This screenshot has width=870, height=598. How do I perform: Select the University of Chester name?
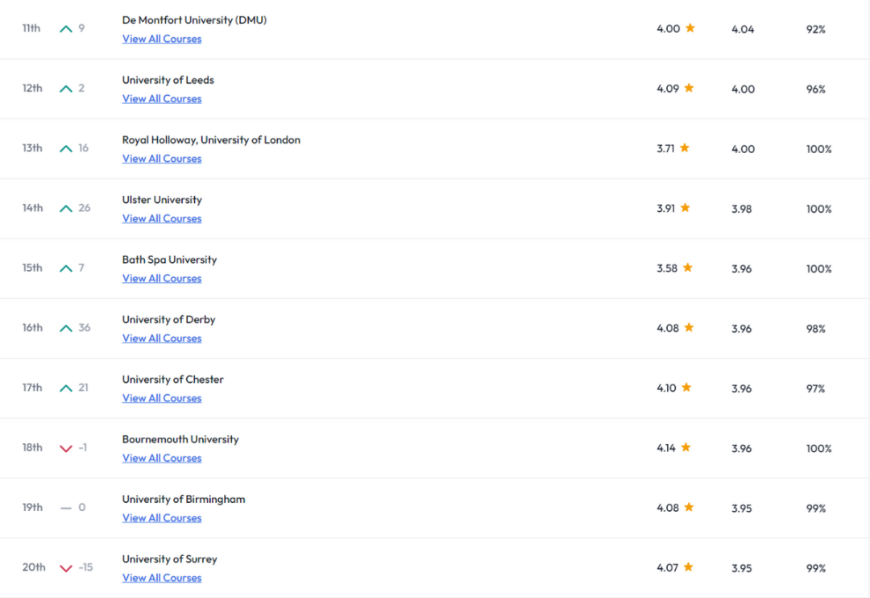[172, 380]
